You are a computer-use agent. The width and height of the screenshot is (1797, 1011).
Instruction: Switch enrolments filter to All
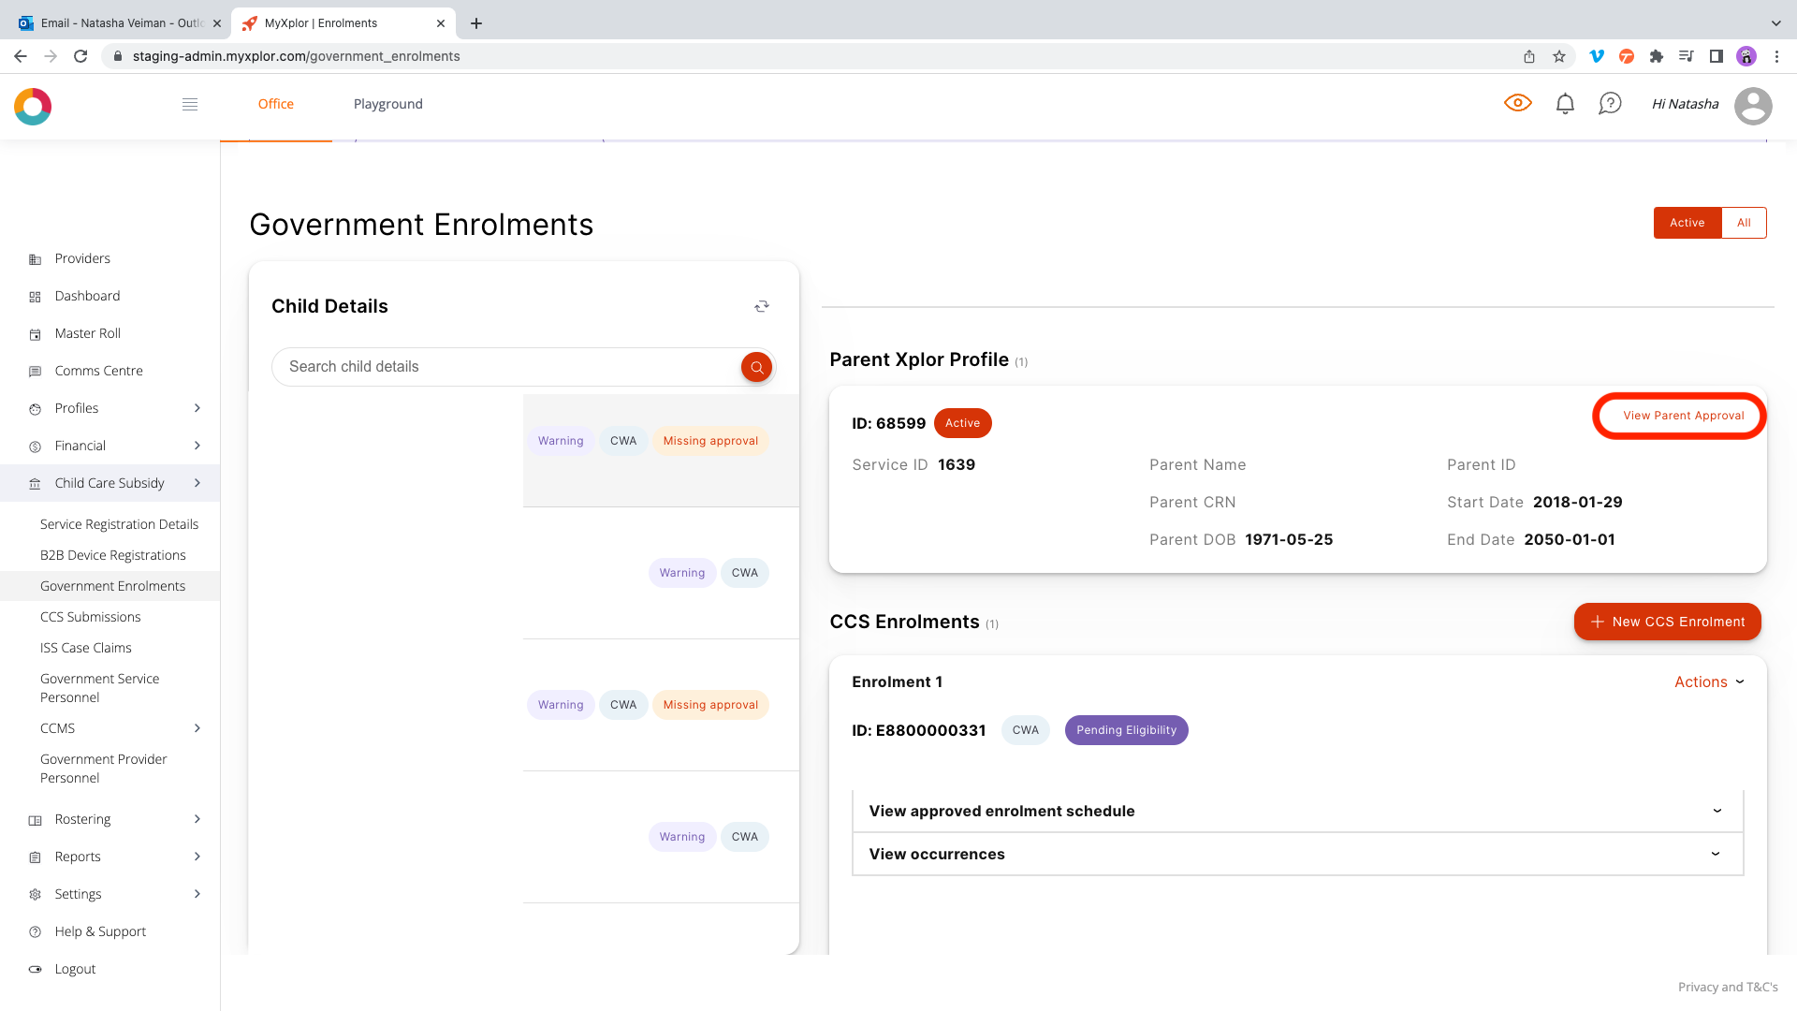coord(1744,223)
